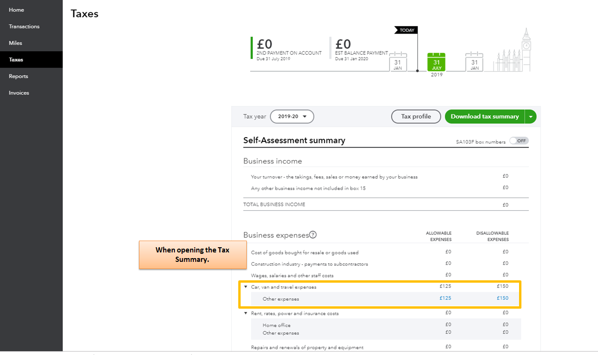Collapse the Rent, rates, power and insurance section
The height and width of the screenshot is (355, 598).
click(x=245, y=313)
